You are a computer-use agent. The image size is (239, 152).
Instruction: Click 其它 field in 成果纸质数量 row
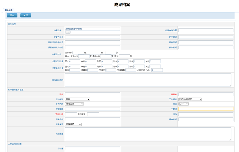(155, 61)
